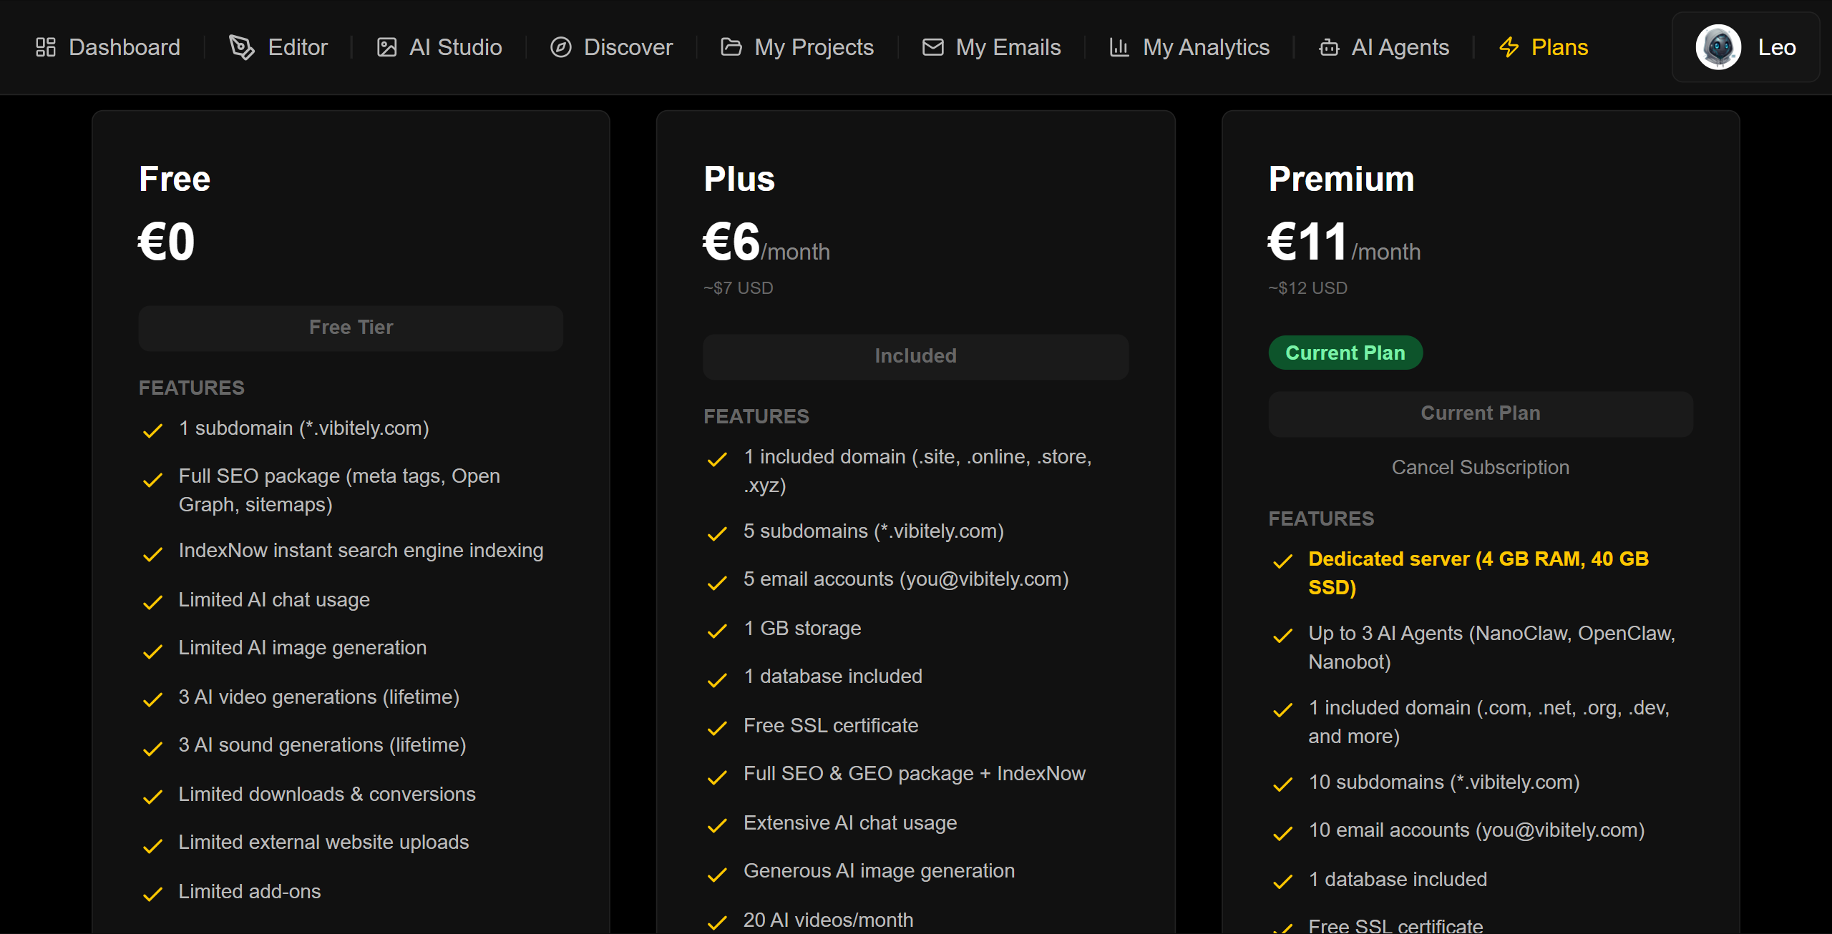Click the AI Agents briefcase icon
Image resolution: width=1832 pixels, height=934 pixels.
[1330, 46]
